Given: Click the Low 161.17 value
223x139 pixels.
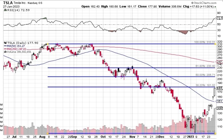Looking at the screenshot, I should click(x=128, y=7).
